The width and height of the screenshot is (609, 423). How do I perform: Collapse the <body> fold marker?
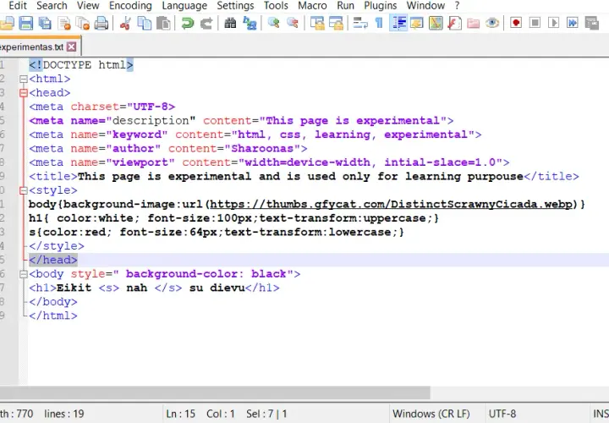24,274
